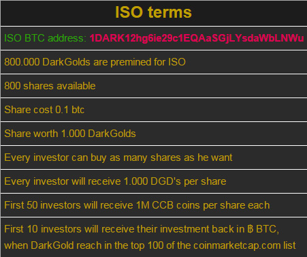Click the word terms in header
The width and height of the screenshot is (307, 257).
pos(170,12)
